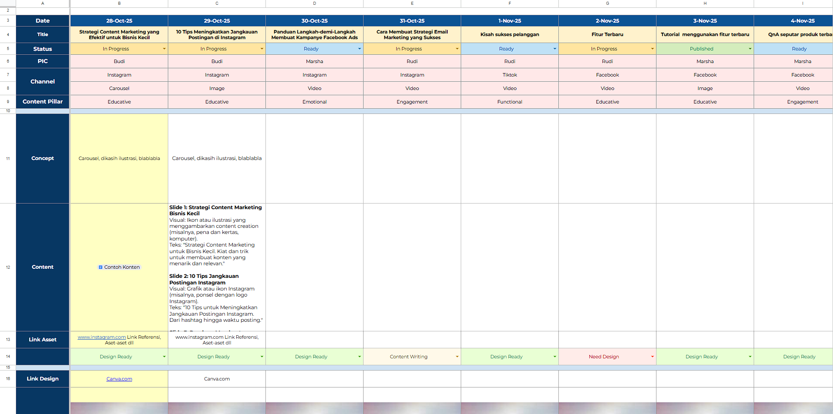The height and width of the screenshot is (414, 833).
Task: Click the Content Pillar row label
Action: (43, 101)
